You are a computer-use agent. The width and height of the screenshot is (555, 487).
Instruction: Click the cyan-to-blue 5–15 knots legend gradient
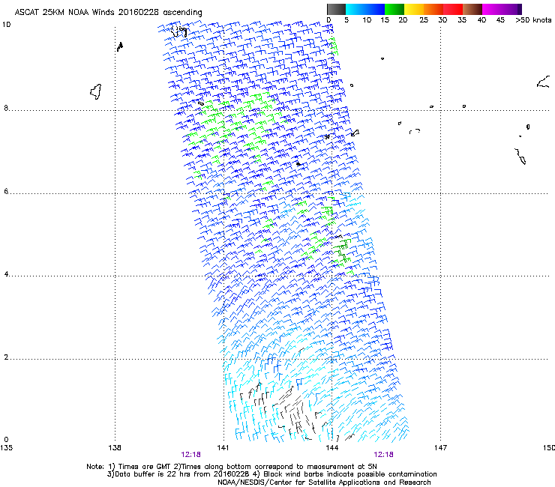(365, 9)
